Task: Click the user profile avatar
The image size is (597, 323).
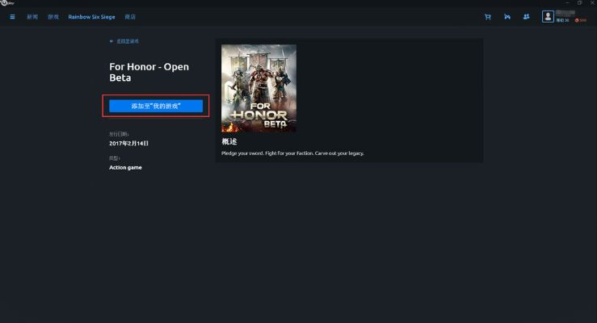Action: tap(549, 16)
